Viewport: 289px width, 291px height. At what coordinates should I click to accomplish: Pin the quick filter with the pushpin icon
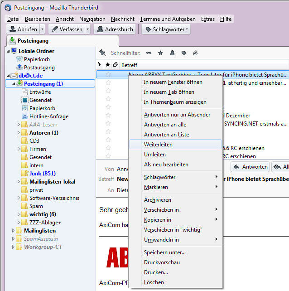click(102, 53)
